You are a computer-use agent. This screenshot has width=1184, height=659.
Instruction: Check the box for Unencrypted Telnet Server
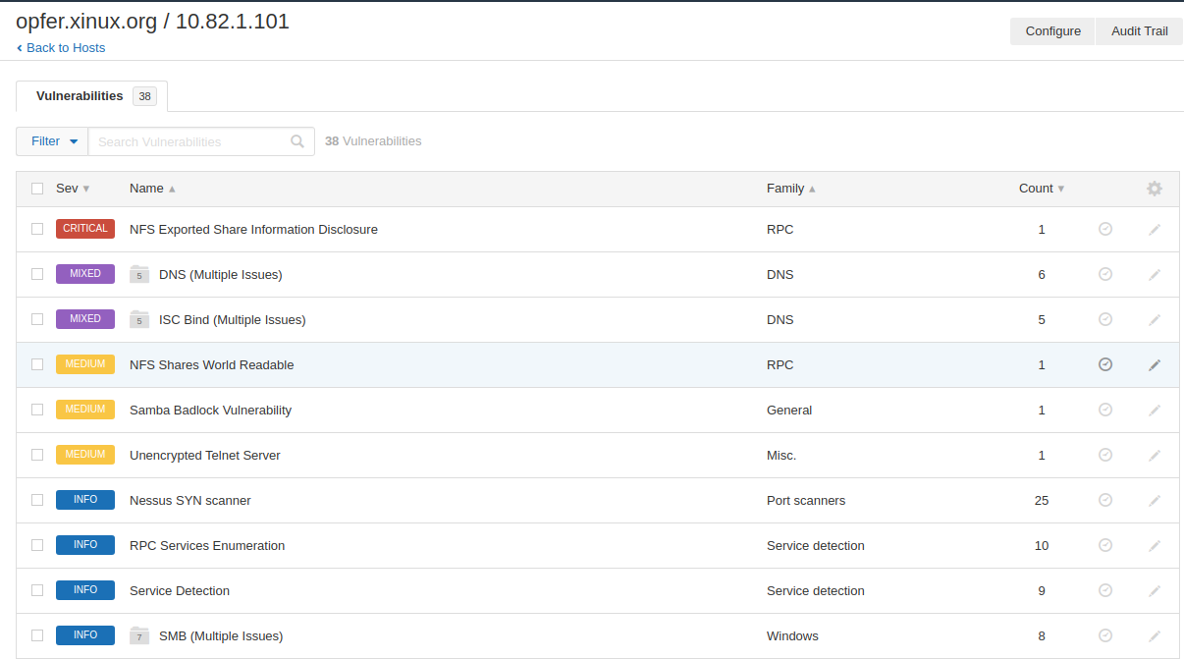tap(37, 455)
